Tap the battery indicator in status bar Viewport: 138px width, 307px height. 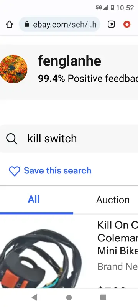pos(112,8)
